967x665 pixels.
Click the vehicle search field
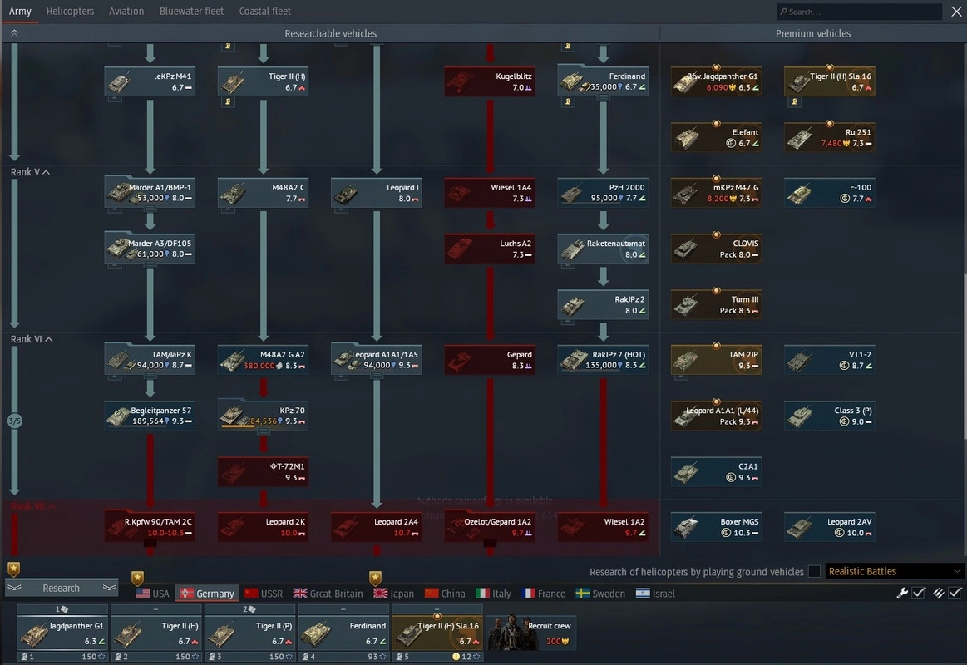(860, 12)
